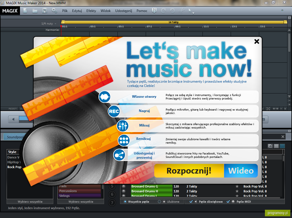Click the redo arrow icon
292x218 pixels.
163,11
